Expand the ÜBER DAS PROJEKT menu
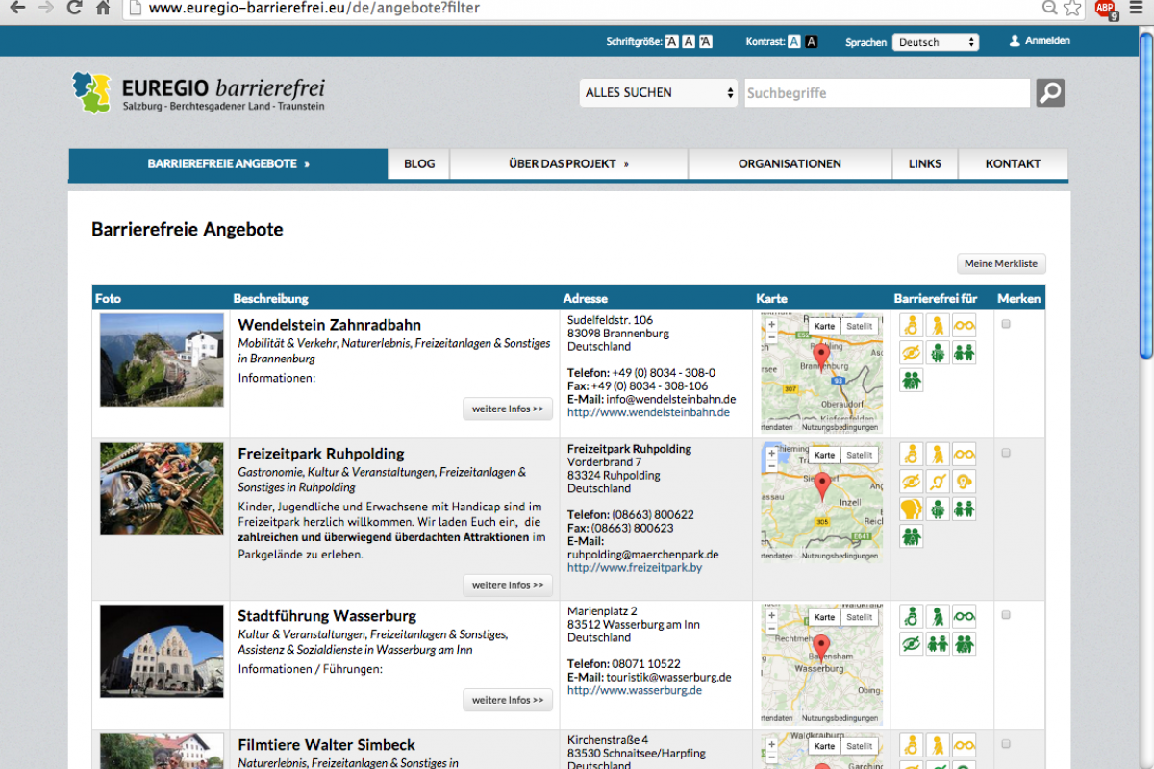 (x=569, y=164)
